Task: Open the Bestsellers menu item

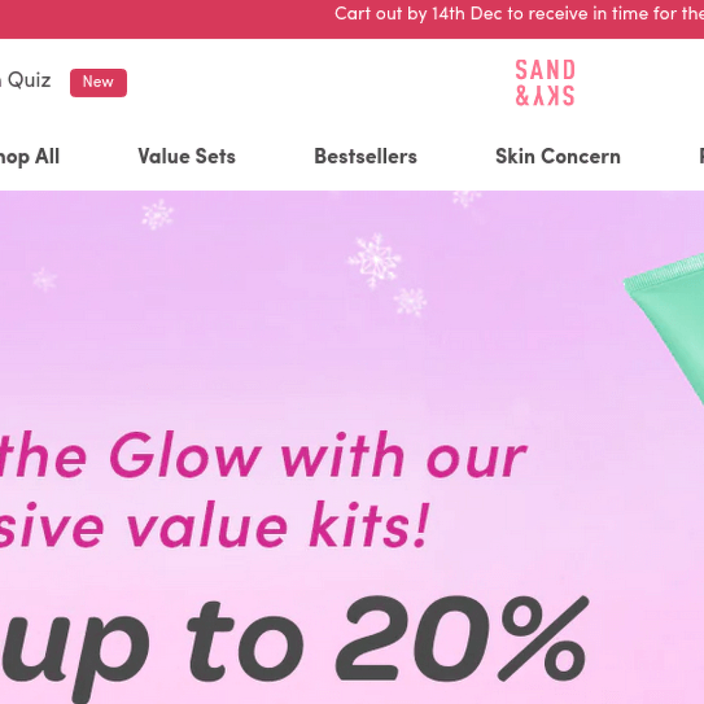Action: pyautogui.click(x=366, y=157)
